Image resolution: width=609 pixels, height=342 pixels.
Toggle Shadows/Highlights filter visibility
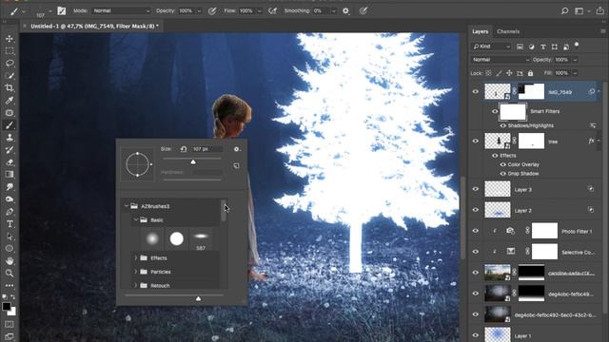(x=503, y=125)
